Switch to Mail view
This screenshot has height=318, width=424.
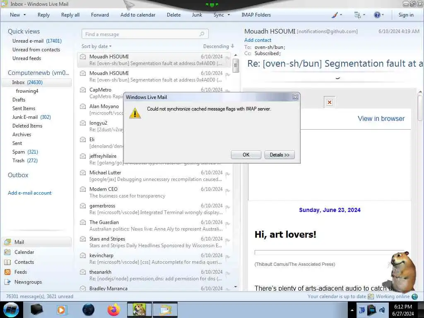(x=36, y=242)
